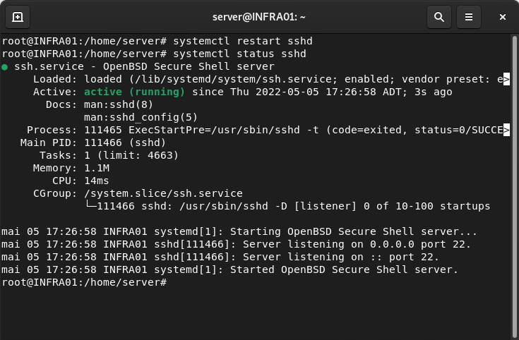Open the terminal search tool
This screenshot has height=340, width=519.
coord(439,16)
